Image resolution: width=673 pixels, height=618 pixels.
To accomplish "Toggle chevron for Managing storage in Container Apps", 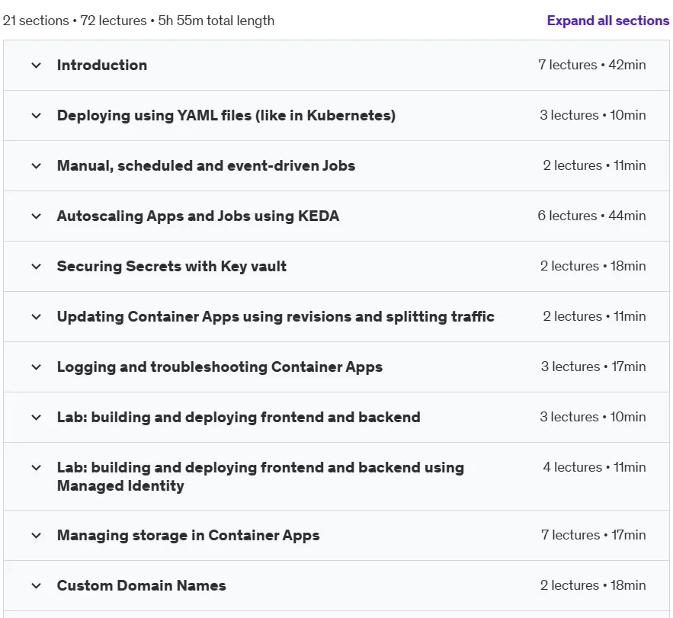I will [x=37, y=535].
